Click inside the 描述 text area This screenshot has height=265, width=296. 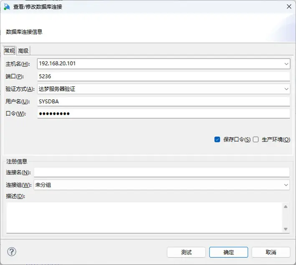coord(144,217)
